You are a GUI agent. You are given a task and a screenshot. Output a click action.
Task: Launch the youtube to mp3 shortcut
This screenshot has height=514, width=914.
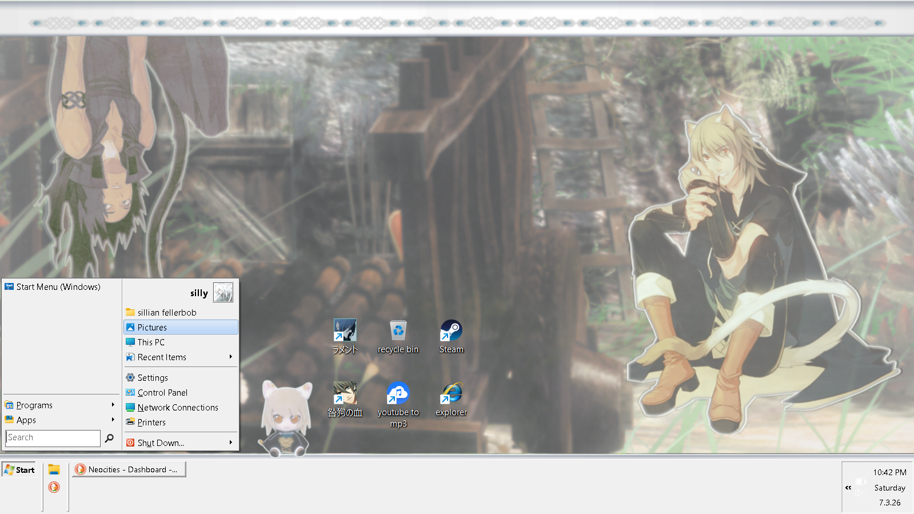tap(398, 394)
